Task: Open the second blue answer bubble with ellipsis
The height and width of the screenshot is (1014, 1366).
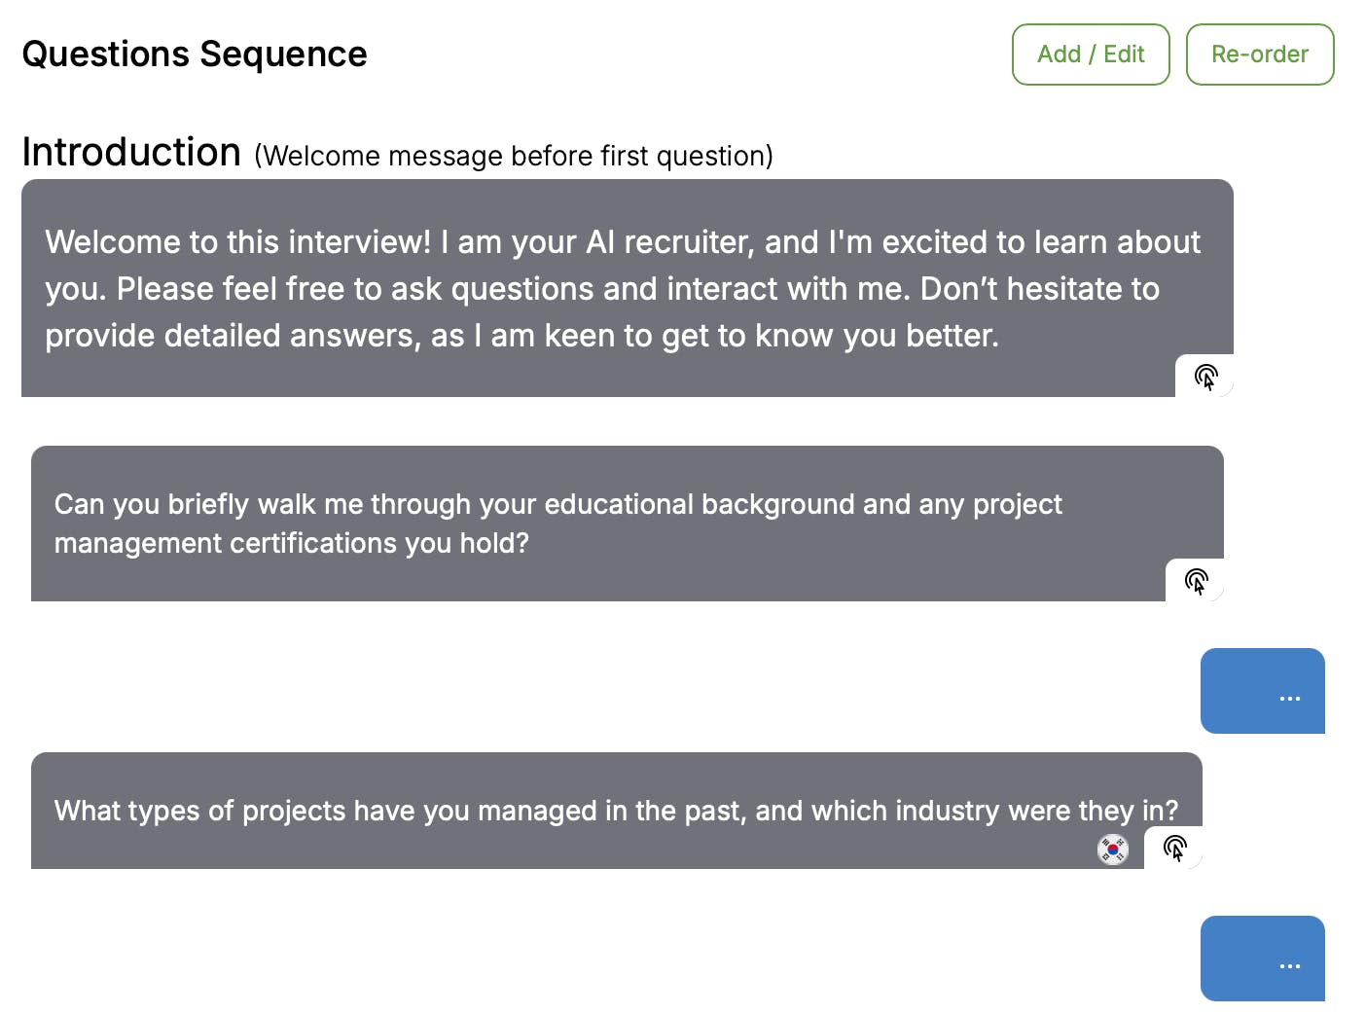Action: click(1262, 959)
